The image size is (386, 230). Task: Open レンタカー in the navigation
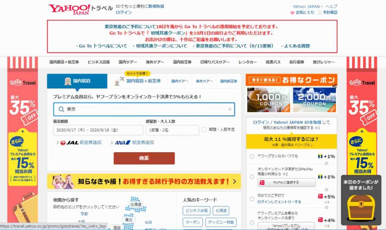pos(248,62)
